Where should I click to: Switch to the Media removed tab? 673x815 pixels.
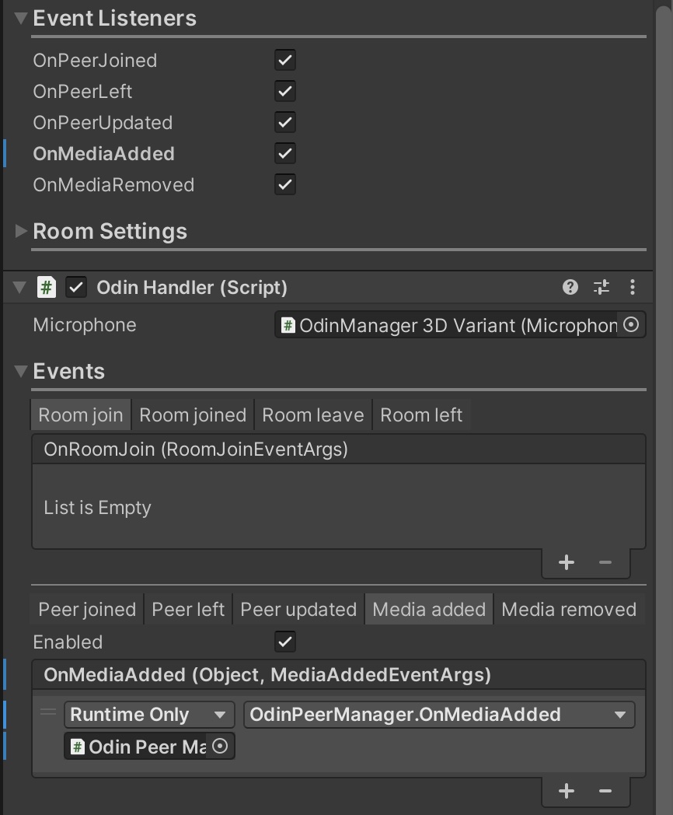pyautogui.click(x=569, y=609)
